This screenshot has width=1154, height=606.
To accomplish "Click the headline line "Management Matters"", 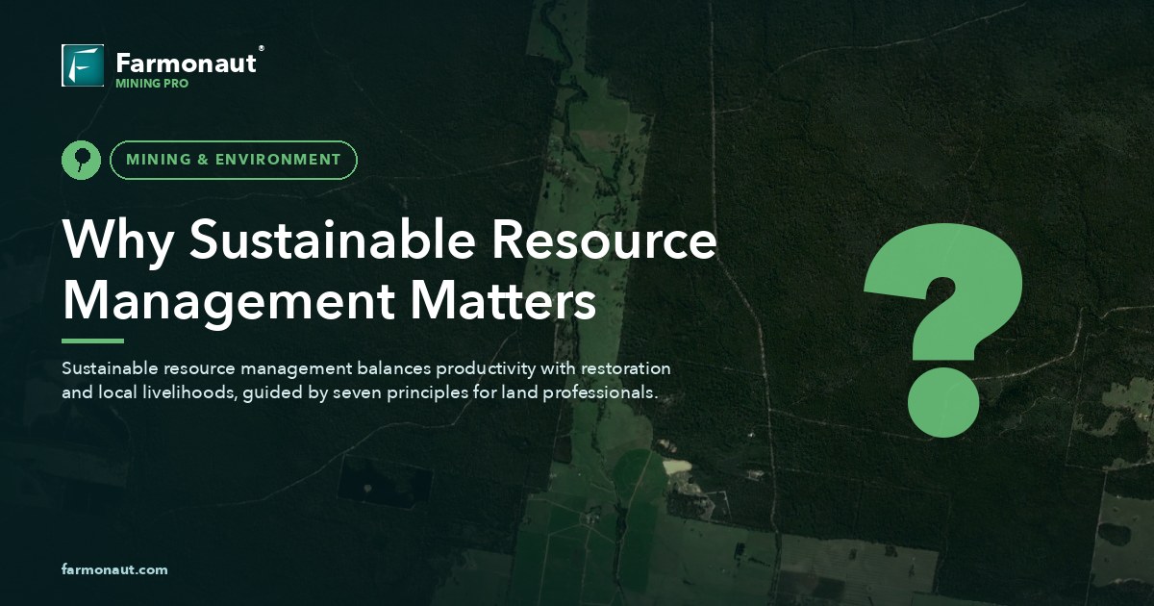I will pyautogui.click(x=330, y=300).
